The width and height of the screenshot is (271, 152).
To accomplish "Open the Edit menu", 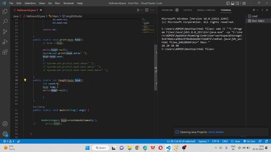I will click(19, 3).
